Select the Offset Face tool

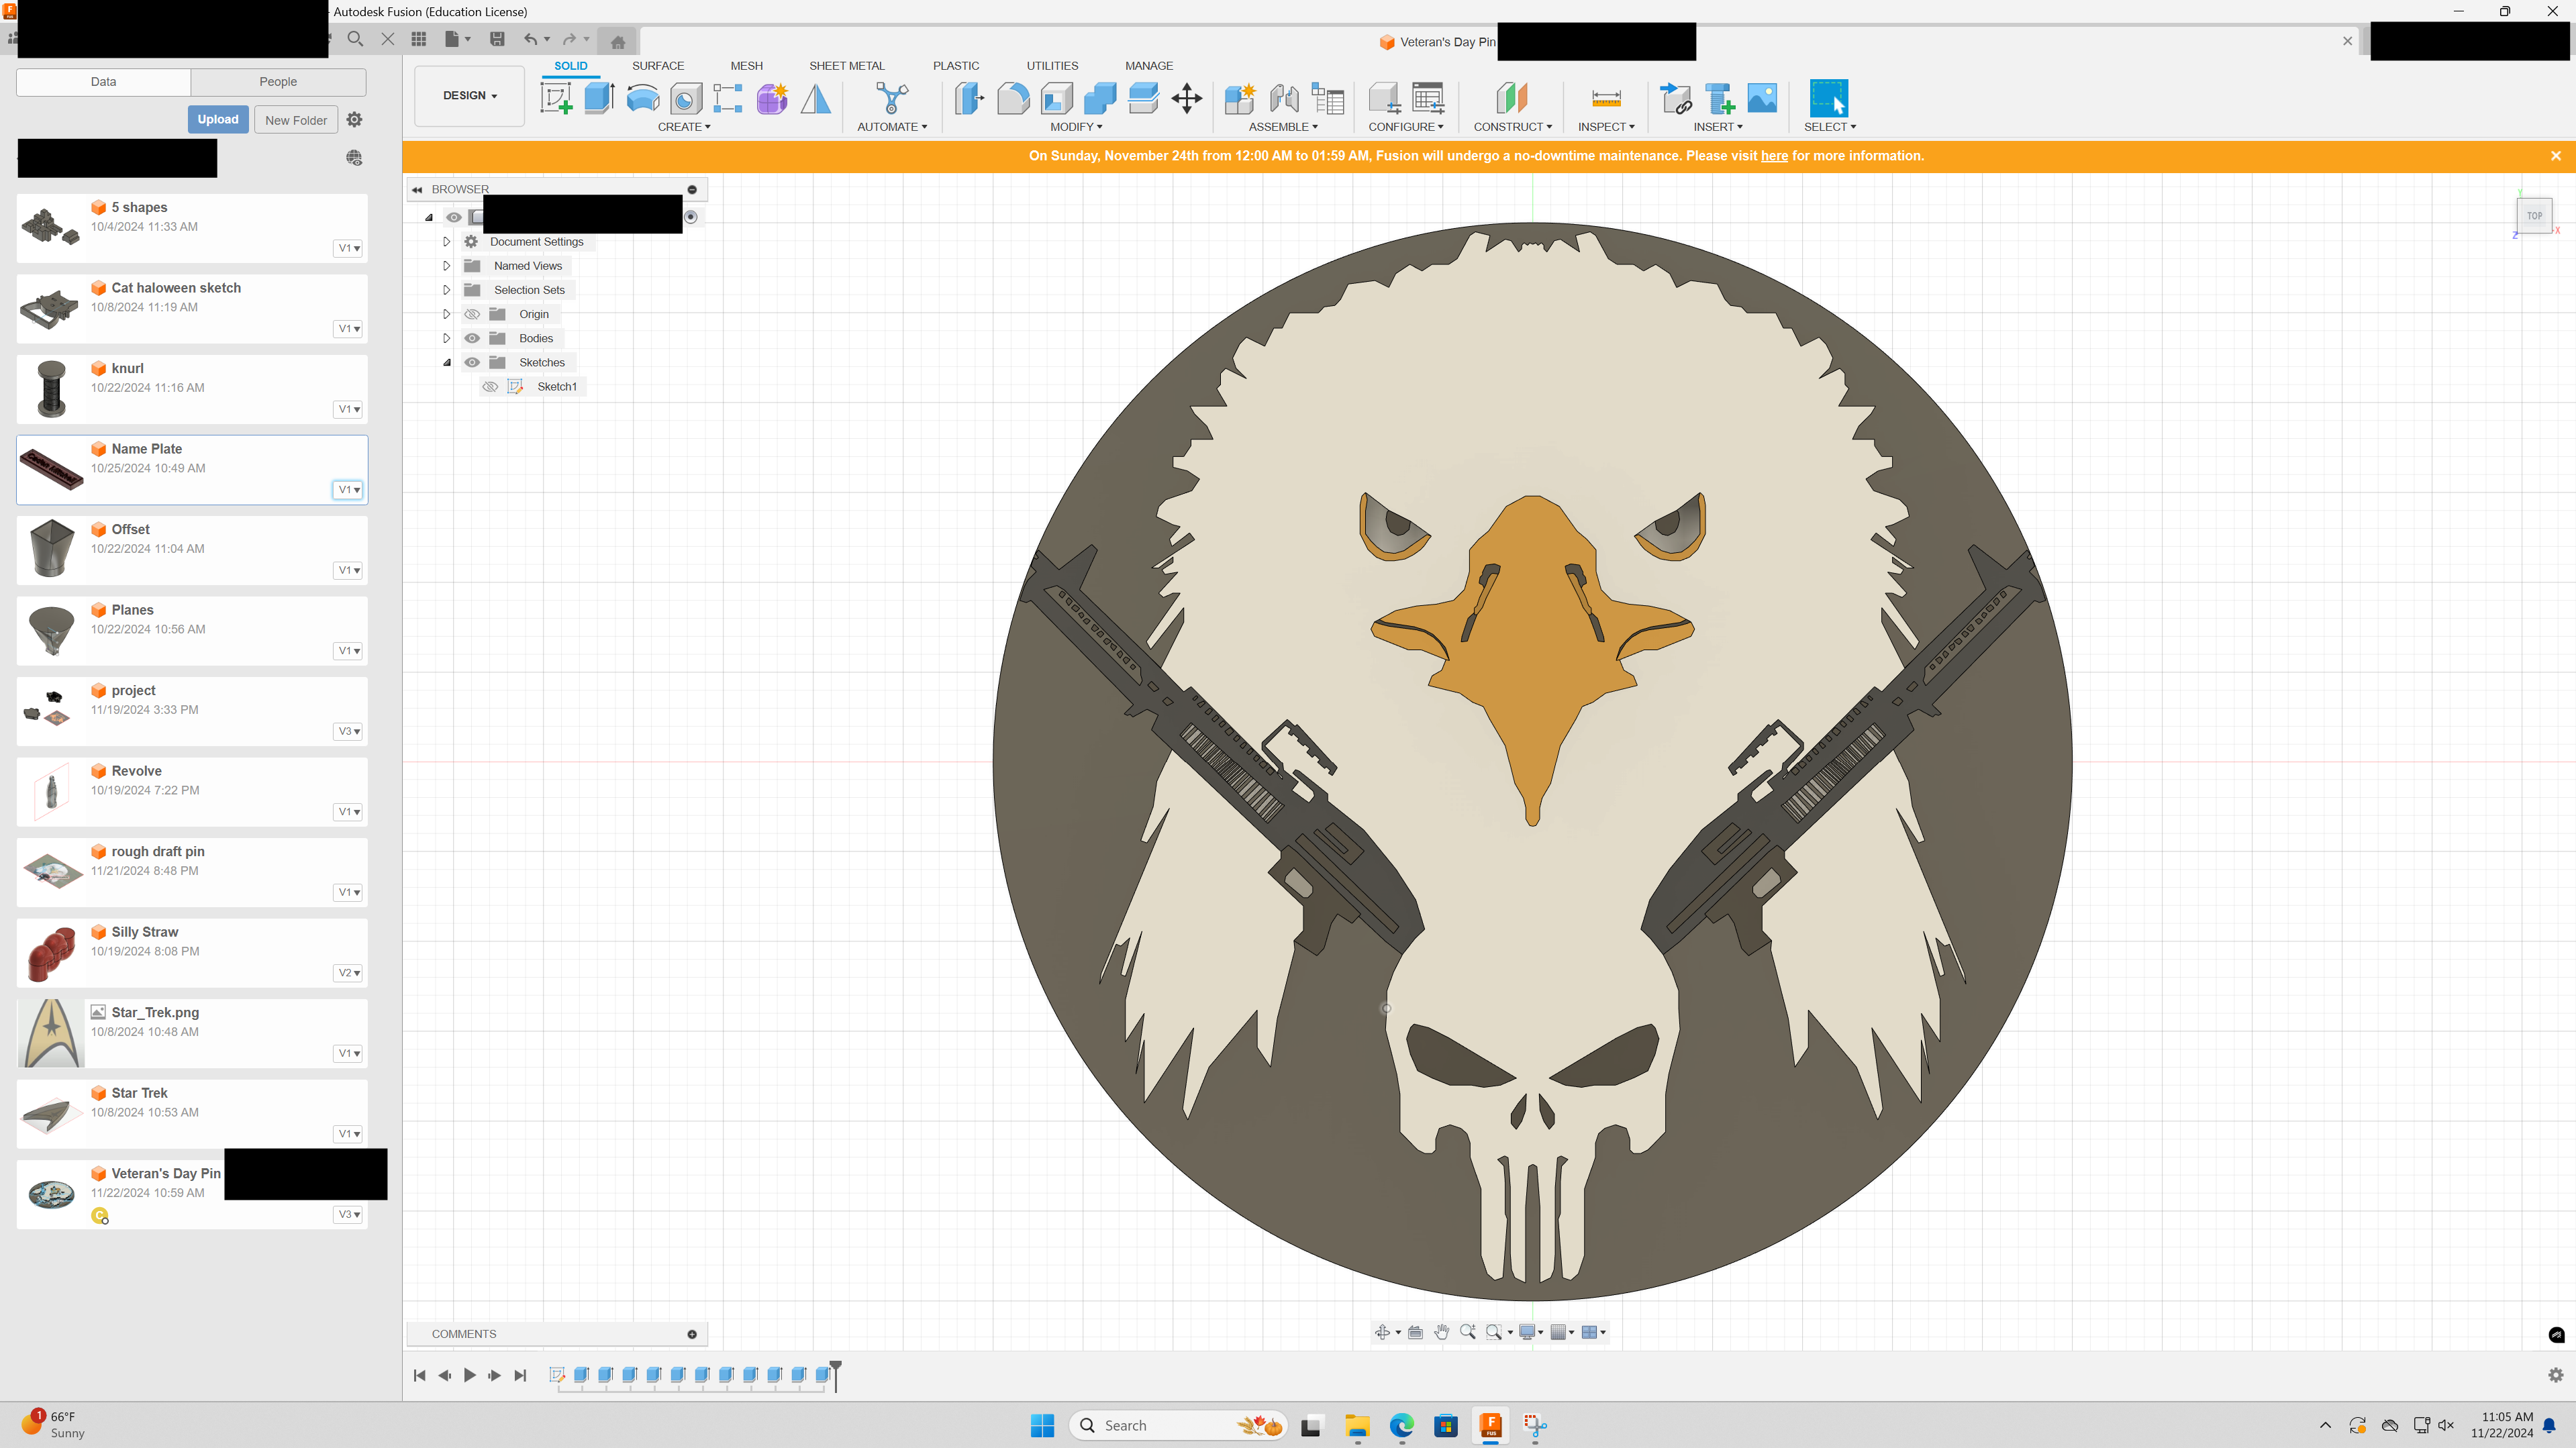pyautogui.click(x=1143, y=98)
